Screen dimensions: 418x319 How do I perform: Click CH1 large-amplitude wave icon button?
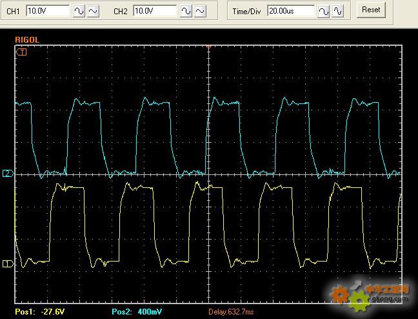(x=78, y=11)
